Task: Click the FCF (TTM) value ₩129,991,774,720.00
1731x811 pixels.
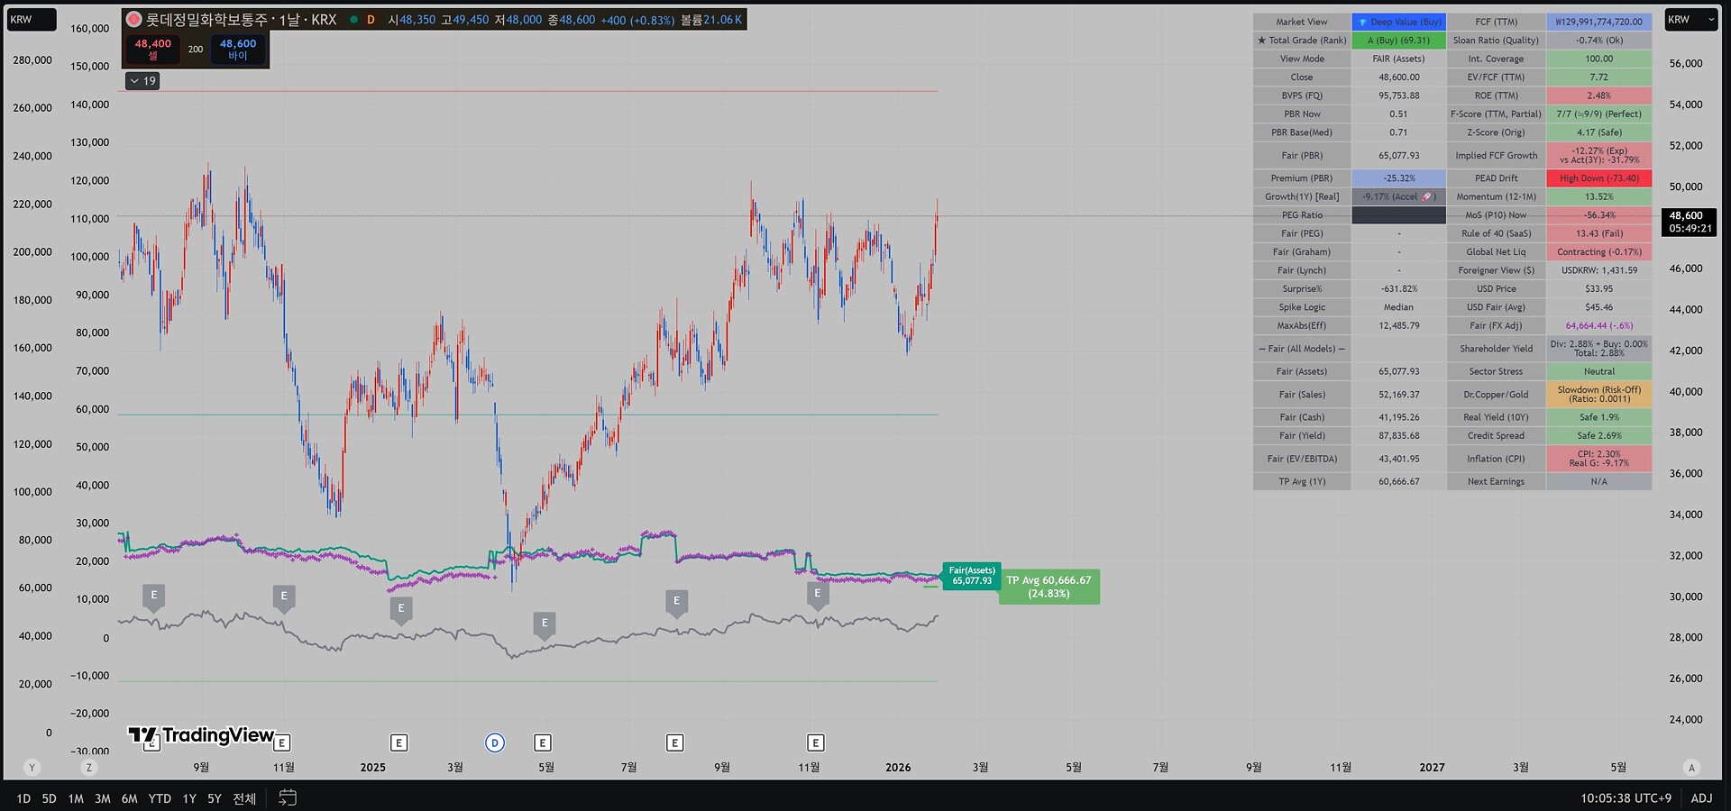Action: point(1599,22)
